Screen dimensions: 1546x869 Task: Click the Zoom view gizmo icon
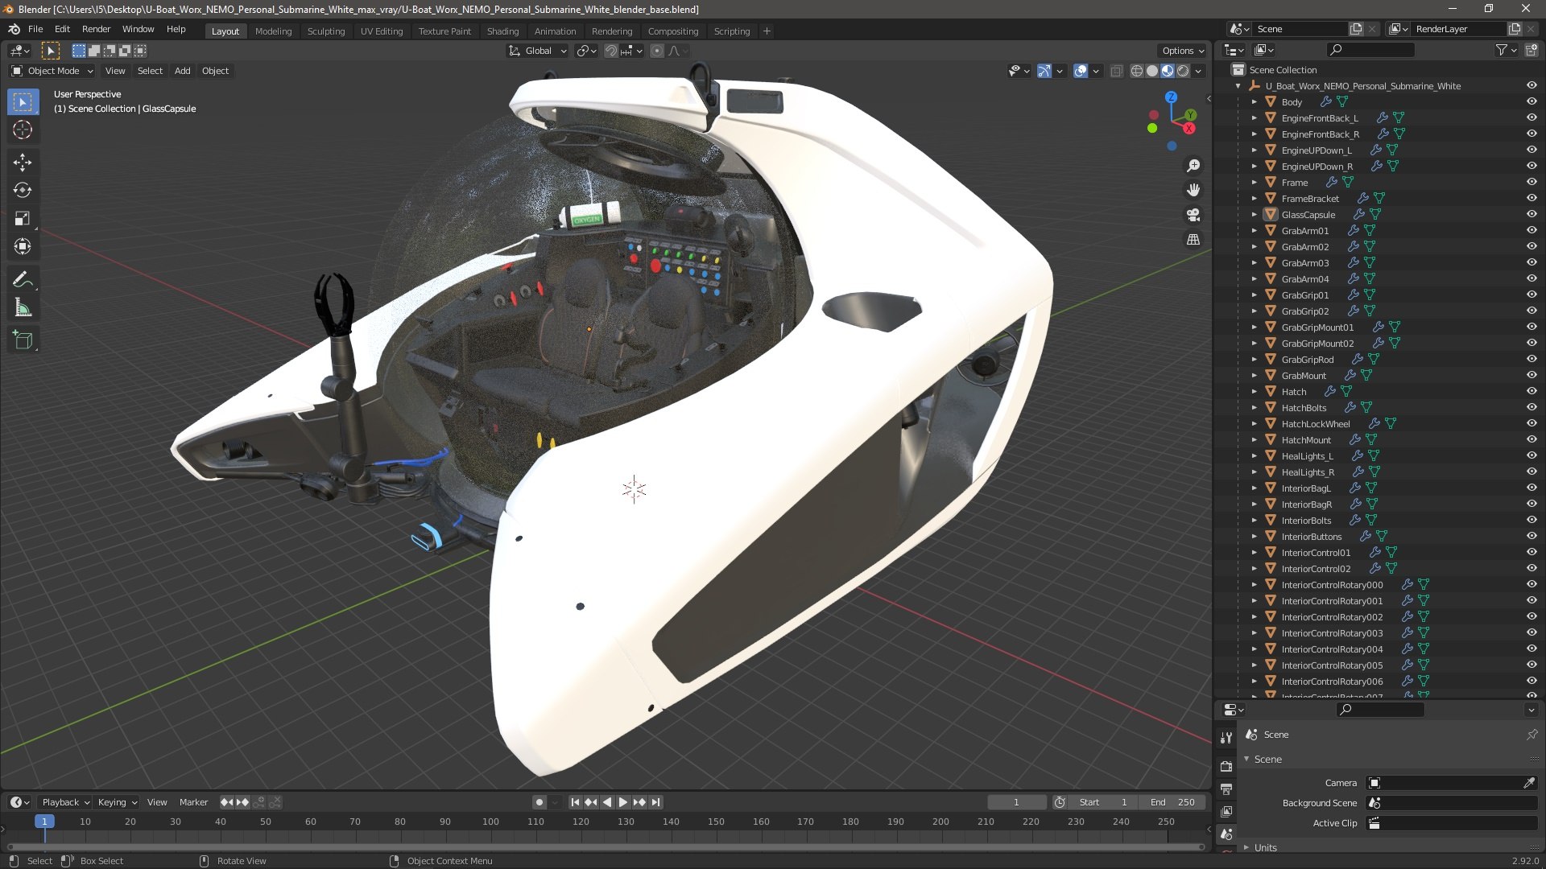(x=1193, y=166)
